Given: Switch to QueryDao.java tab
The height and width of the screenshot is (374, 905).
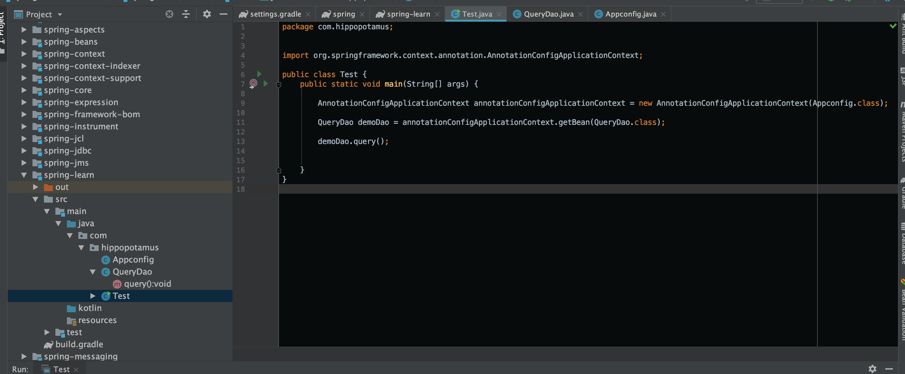Looking at the screenshot, I should coord(548,14).
